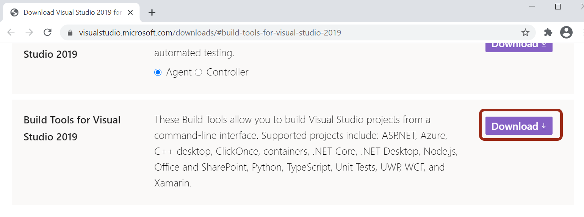Select the Agent radio button
The width and height of the screenshot is (584, 217).
pos(158,72)
